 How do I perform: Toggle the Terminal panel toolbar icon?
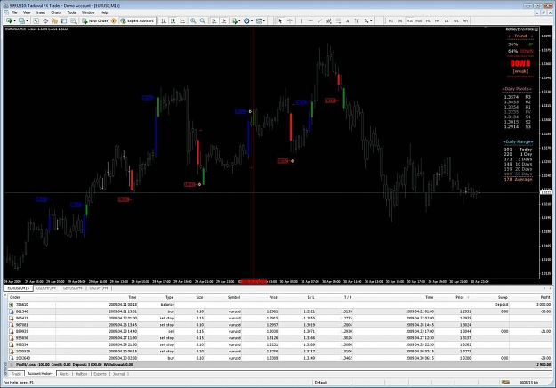[x=64, y=21]
